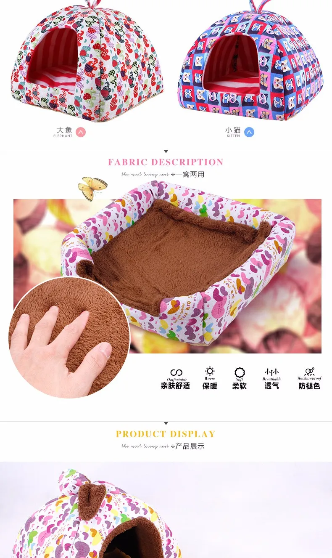This screenshot has width=332, height=558.
Task: Click the divider triangle above Fabric Description
Action: coord(166,151)
